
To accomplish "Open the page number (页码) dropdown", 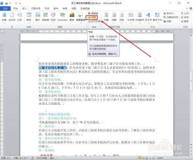I will (x=122, y=18).
